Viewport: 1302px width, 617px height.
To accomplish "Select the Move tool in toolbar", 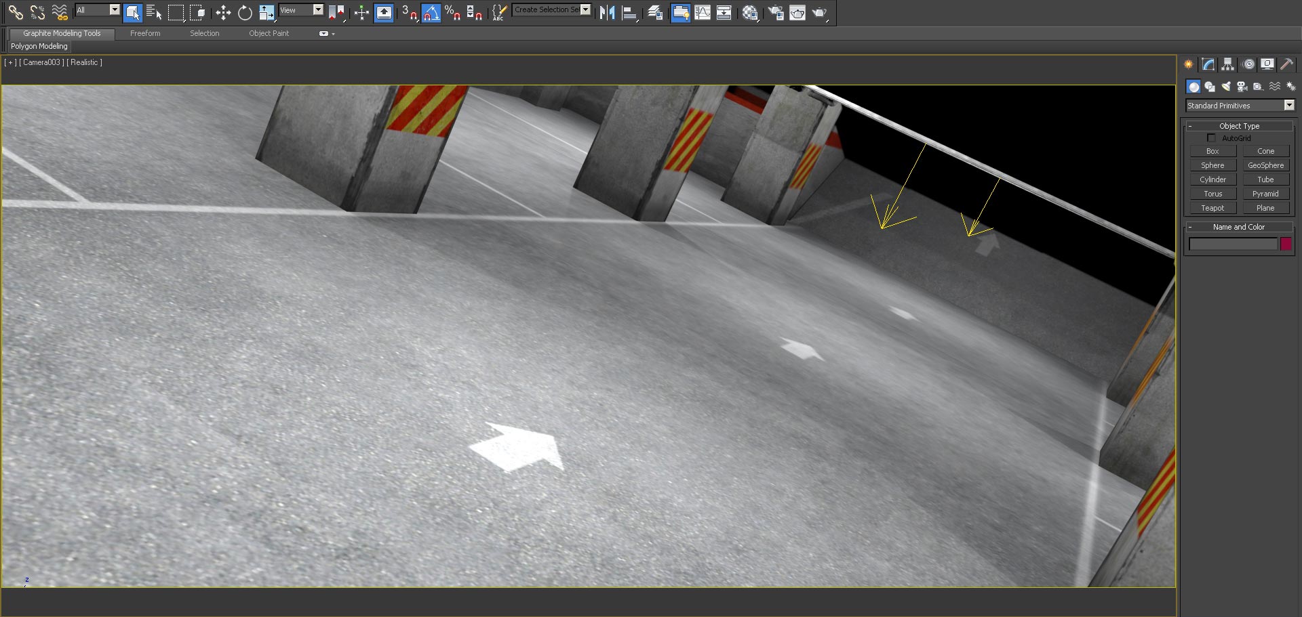I will (223, 12).
